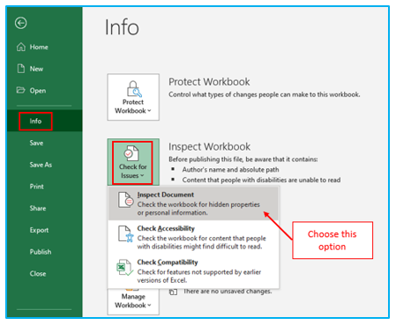This screenshot has height=325, width=396.
Task: Click 'There are no unsaved changes.' text
Action: pyautogui.click(x=228, y=292)
